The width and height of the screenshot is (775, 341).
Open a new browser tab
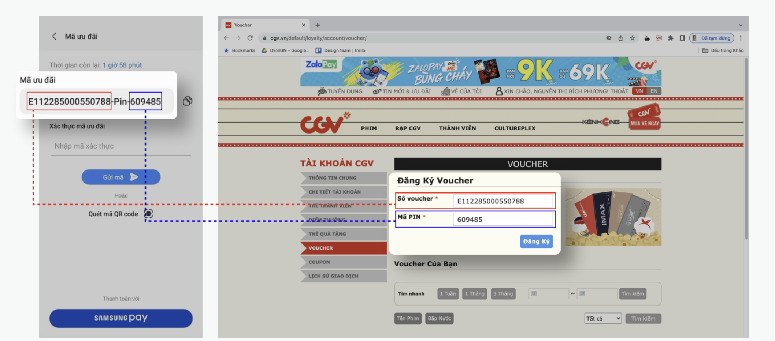(x=318, y=25)
